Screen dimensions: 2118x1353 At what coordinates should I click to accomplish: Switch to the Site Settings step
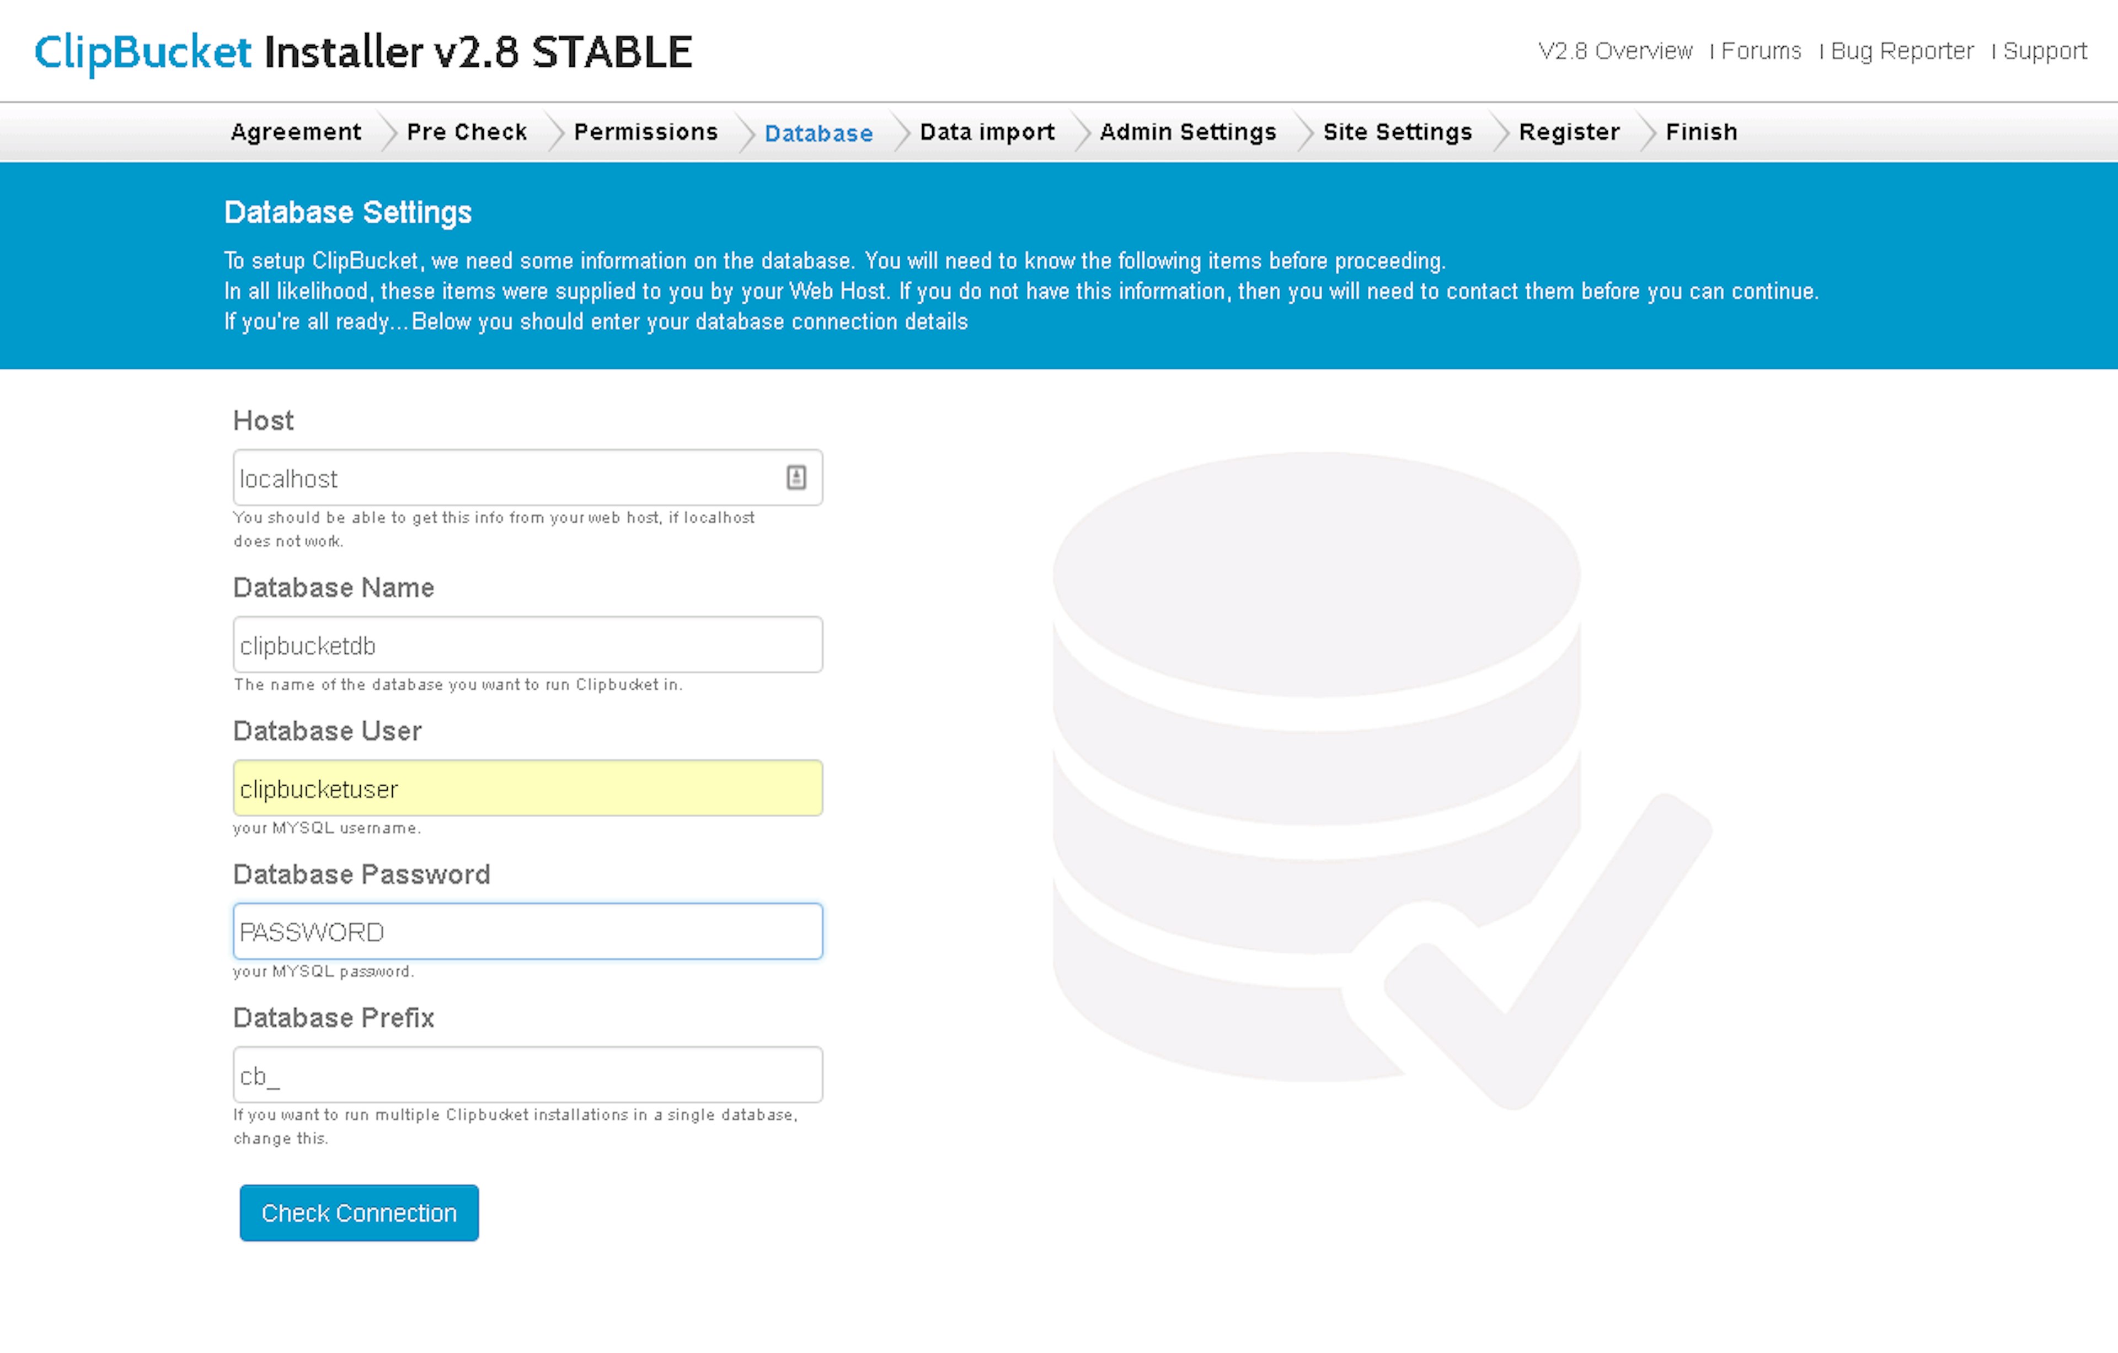point(1397,132)
